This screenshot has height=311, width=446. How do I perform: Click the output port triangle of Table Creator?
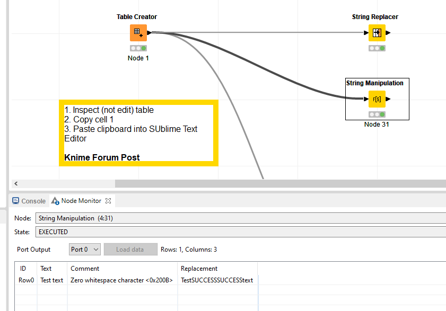(148, 32)
